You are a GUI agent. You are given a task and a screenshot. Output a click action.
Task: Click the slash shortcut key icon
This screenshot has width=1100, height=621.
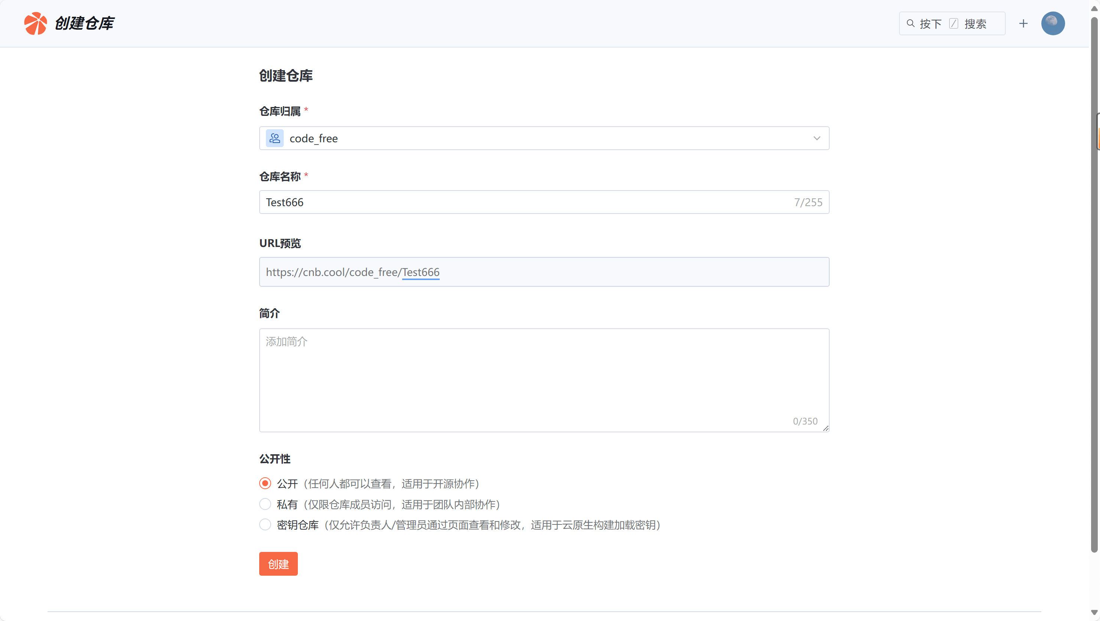954,23
